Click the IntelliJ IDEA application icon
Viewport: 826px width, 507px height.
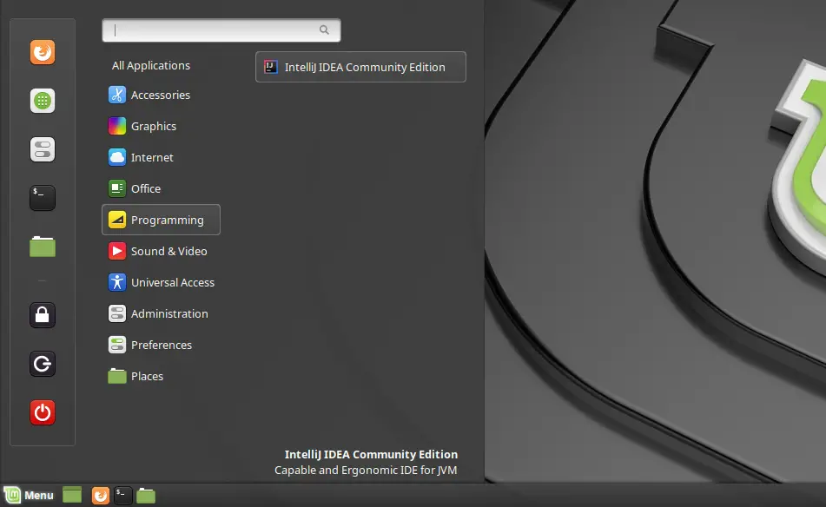point(270,66)
